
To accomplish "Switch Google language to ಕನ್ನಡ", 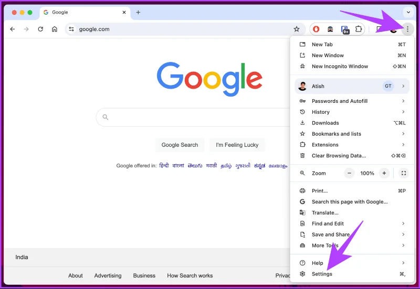I will coord(259,166).
